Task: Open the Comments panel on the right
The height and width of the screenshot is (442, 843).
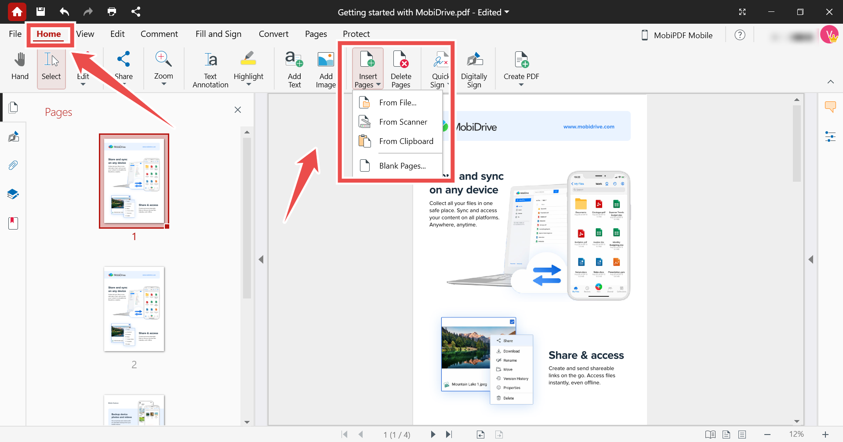Action: point(831,107)
